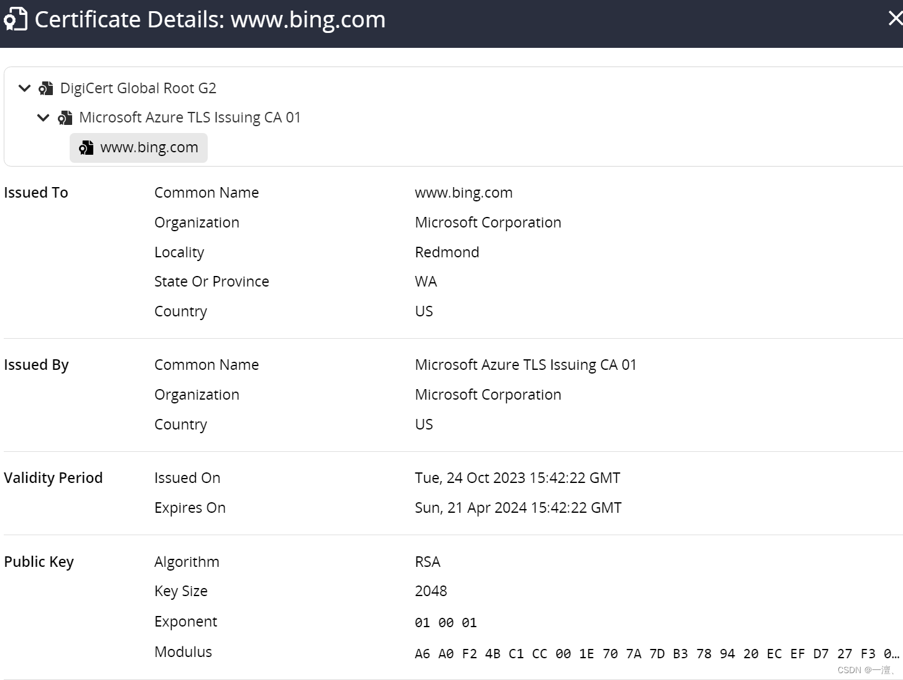Image resolution: width=903 pixels, height=680 pixels.
Task: Click the Key Size label
Action: pos(181,591)
